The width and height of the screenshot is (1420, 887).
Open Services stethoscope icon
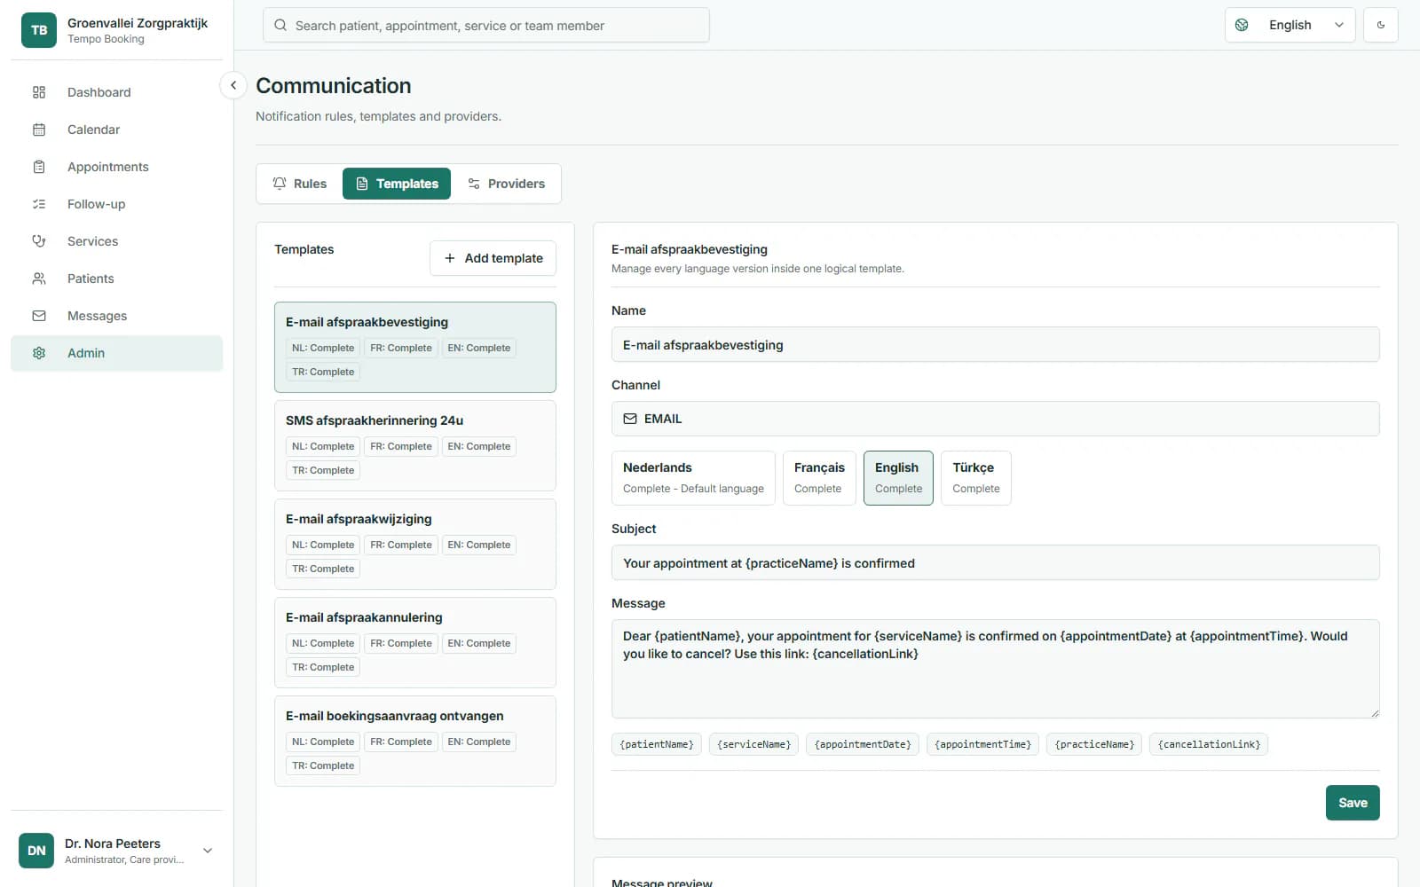tap(39, 241)
